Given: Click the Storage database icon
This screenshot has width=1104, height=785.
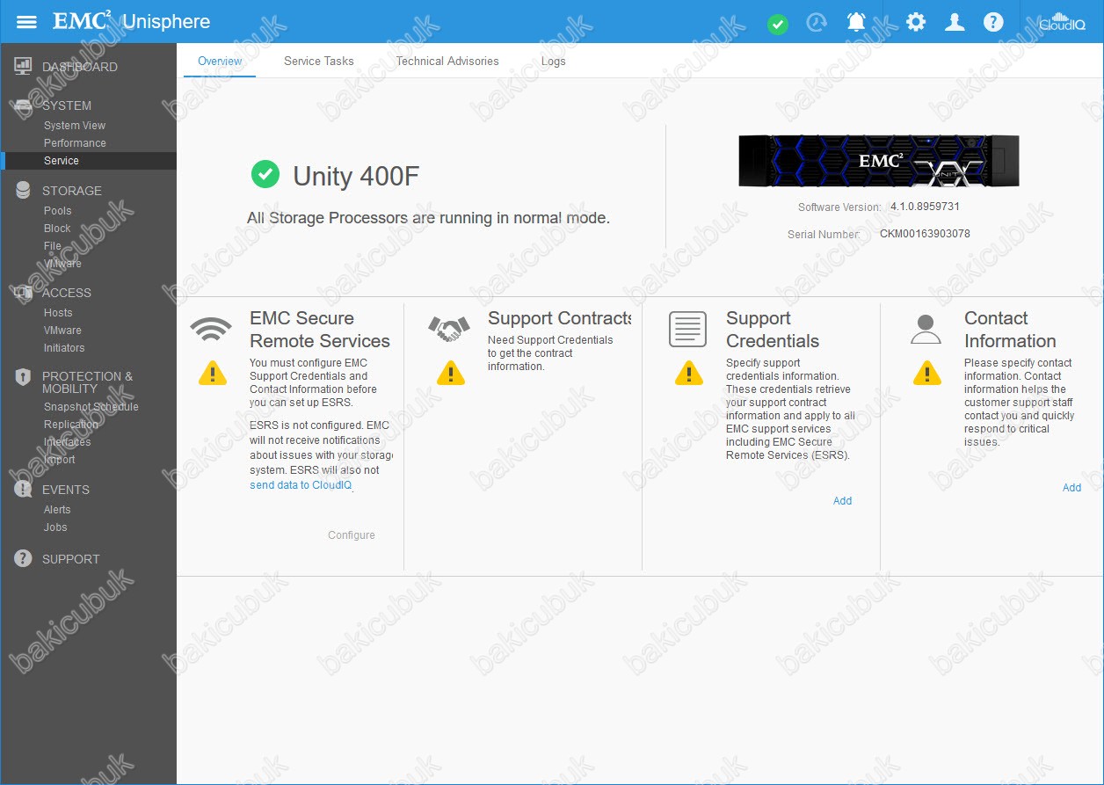Looking at the screenshot, I should tap(24, 190).
